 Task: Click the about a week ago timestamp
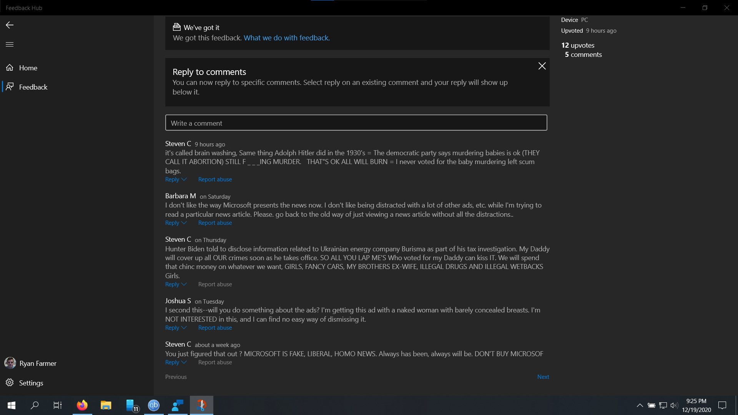(217, 345)
